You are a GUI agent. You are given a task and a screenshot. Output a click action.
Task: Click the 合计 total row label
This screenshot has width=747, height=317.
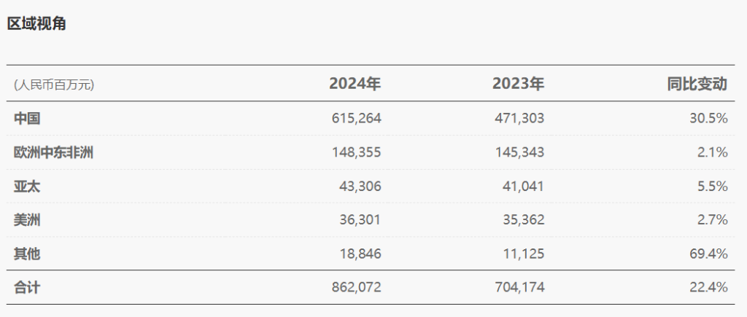(27, 288)
